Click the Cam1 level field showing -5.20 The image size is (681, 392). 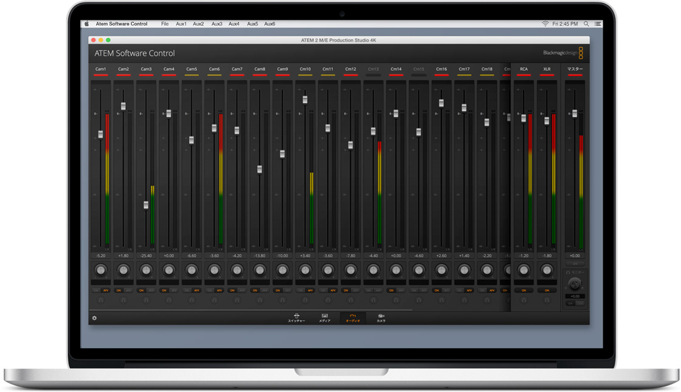[101, 256]
